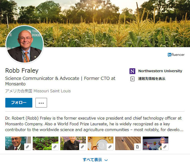
Task: Open link icon on purple flowers thumbnail
Action: [x=83, y=147]
